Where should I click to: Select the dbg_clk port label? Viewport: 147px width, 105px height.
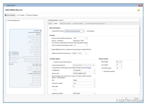coord(38,34)
